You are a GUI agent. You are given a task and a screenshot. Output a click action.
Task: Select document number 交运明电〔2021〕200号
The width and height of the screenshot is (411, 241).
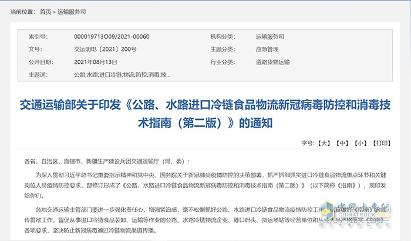pyautogui.click(x=105, y=49)
